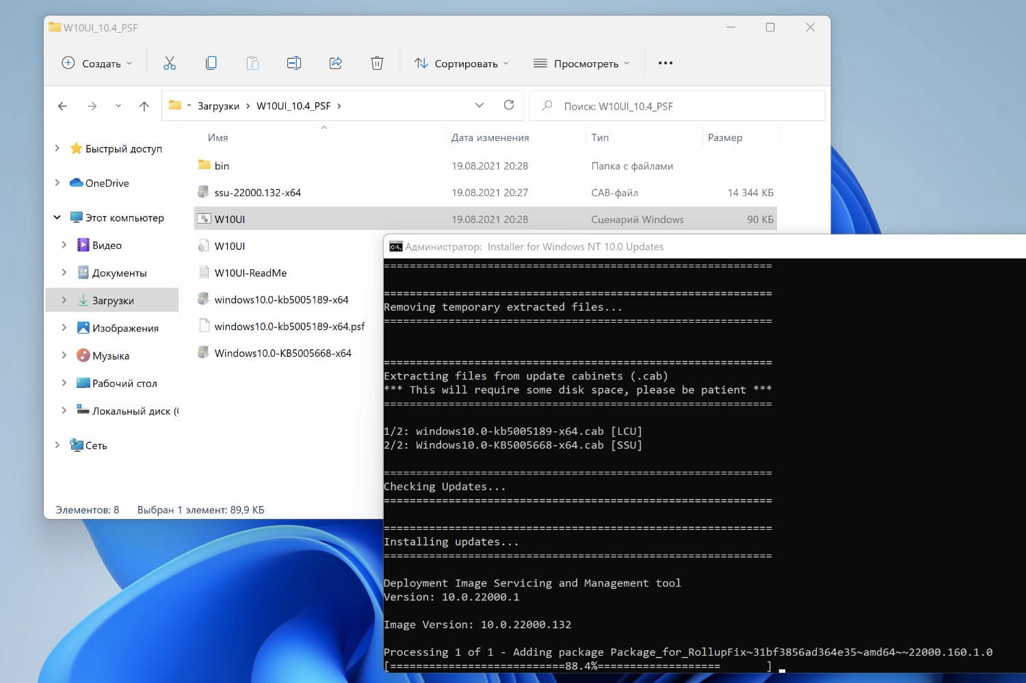The image size is (1026, 683).
Task: Open Документы in the sidebar
Action: pyautogui.click(x=119, y=273)
